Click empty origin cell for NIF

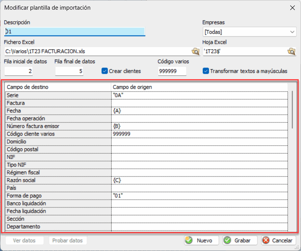tap(200, 157)
